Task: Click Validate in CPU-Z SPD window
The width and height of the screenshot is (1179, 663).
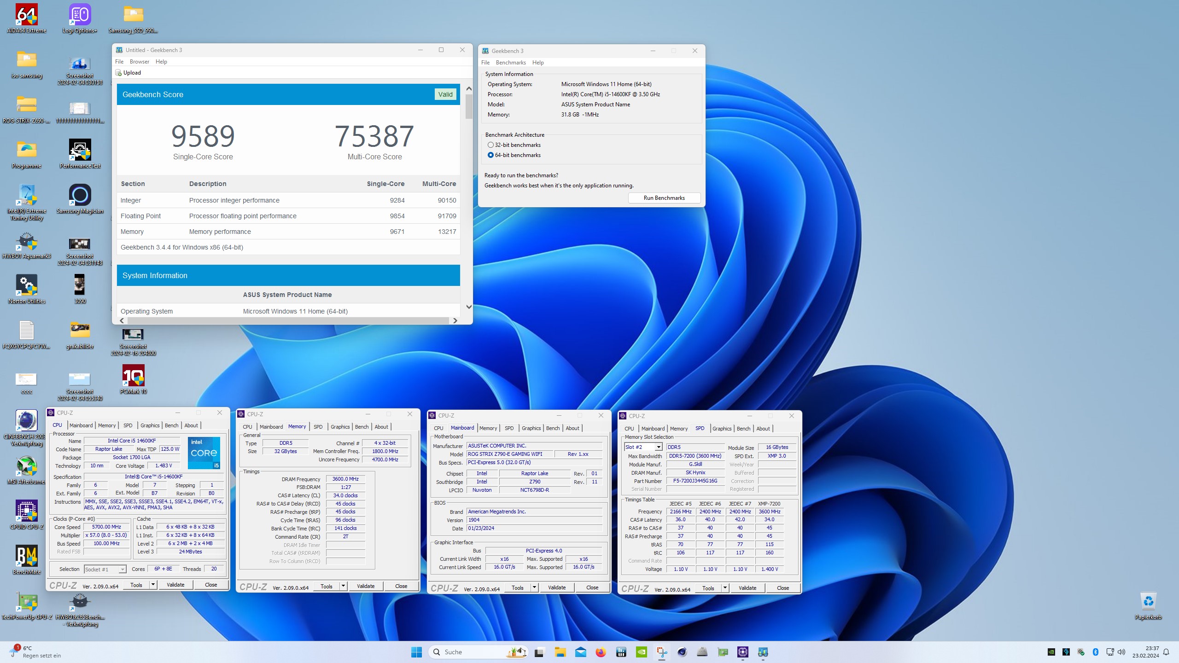Action: coord(747,588)
